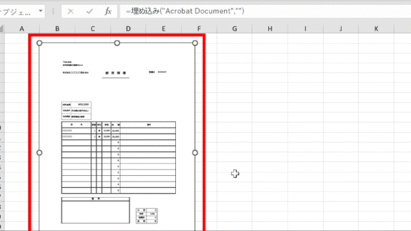Viewport: 411px width, 231px height.
Task: Click top-middle resize handle of embedded object
Action: 117,43
